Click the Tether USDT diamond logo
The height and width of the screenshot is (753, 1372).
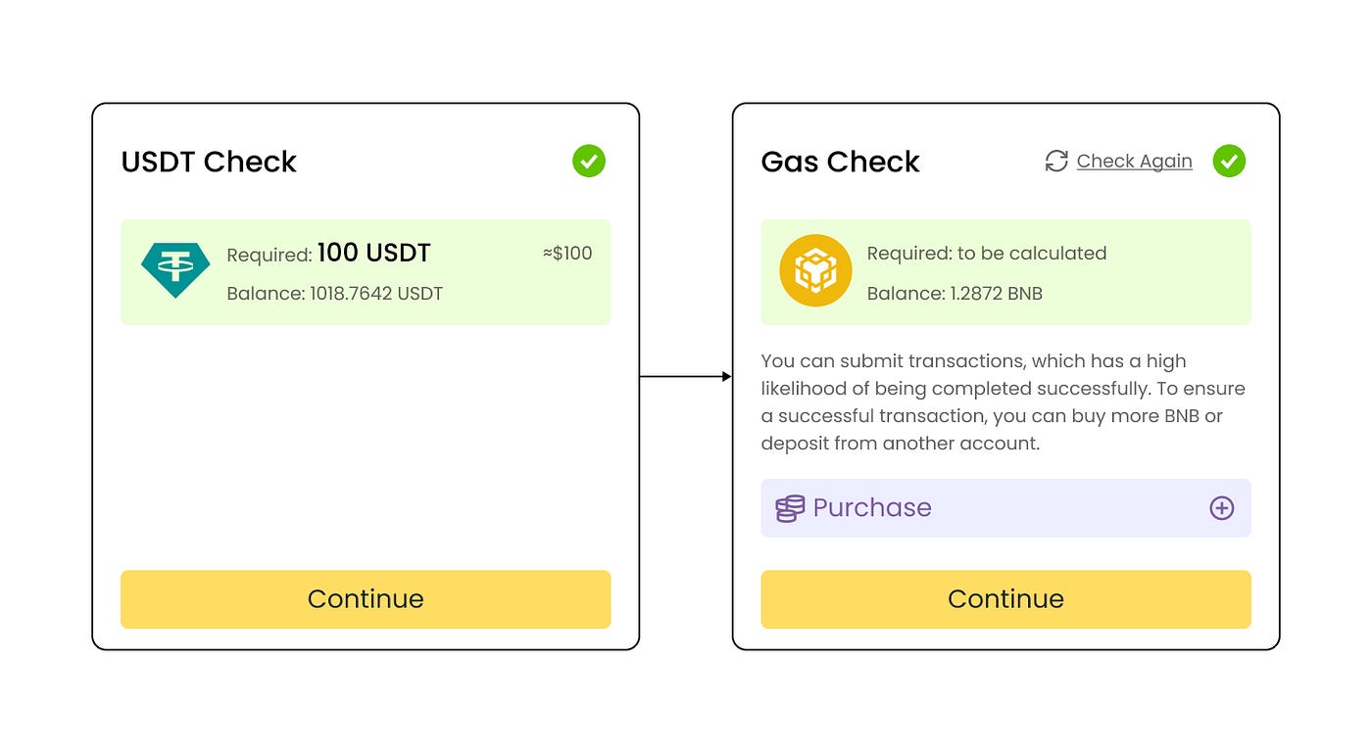[175, 271]
